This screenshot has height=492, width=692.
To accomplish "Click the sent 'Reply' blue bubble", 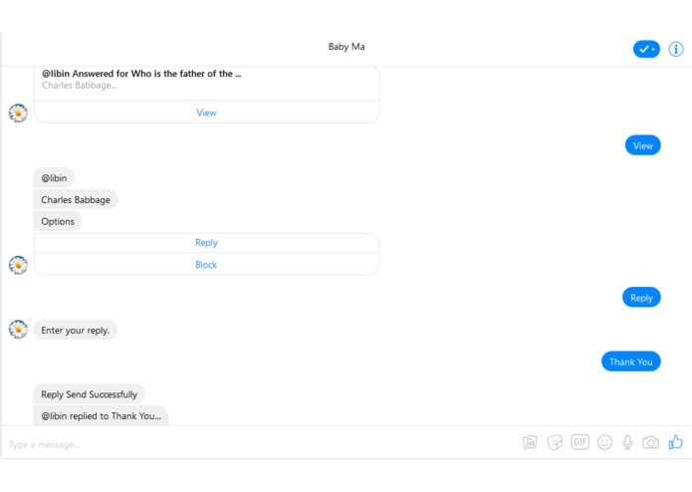I will tap(641, 298).
